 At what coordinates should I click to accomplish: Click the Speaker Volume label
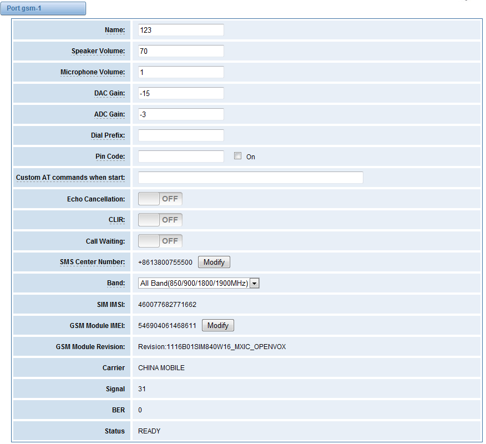pyautogui.click(x=98, y=51)
